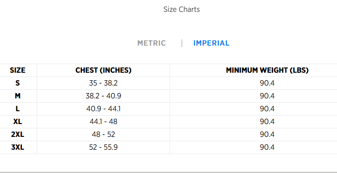
Task: Click the 90.4 weight in the M row
Action: coord(267,96)
